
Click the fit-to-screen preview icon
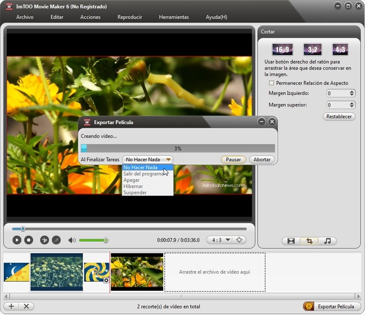click(239, 240)
